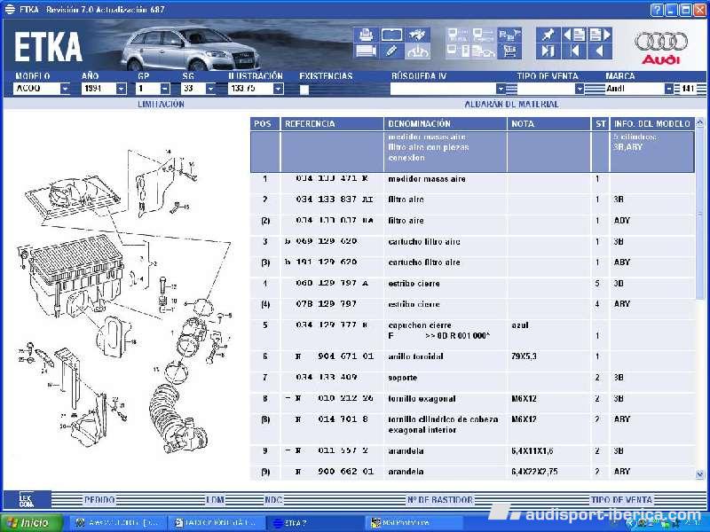Open the GP dropdown
The width and height of the screenshot is (710, 532).
point(165,89)
